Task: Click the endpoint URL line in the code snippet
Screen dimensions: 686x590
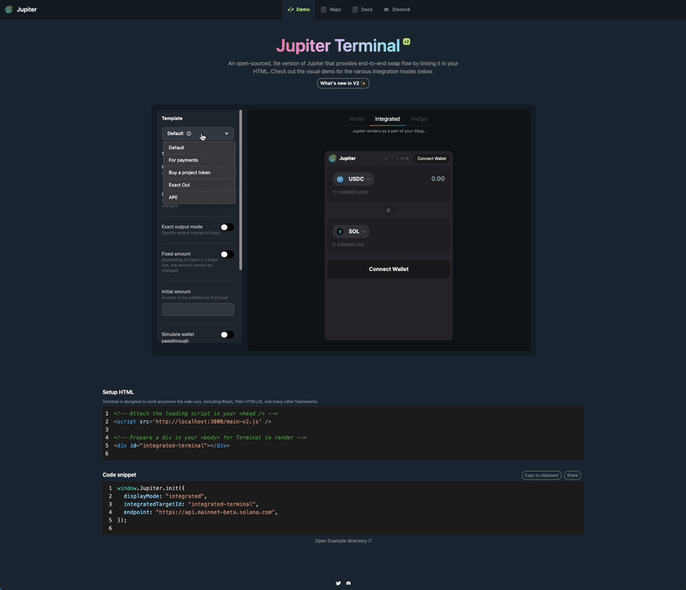Action: tap(200, 512)
